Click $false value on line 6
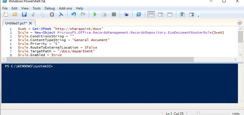 pos(91,47)
